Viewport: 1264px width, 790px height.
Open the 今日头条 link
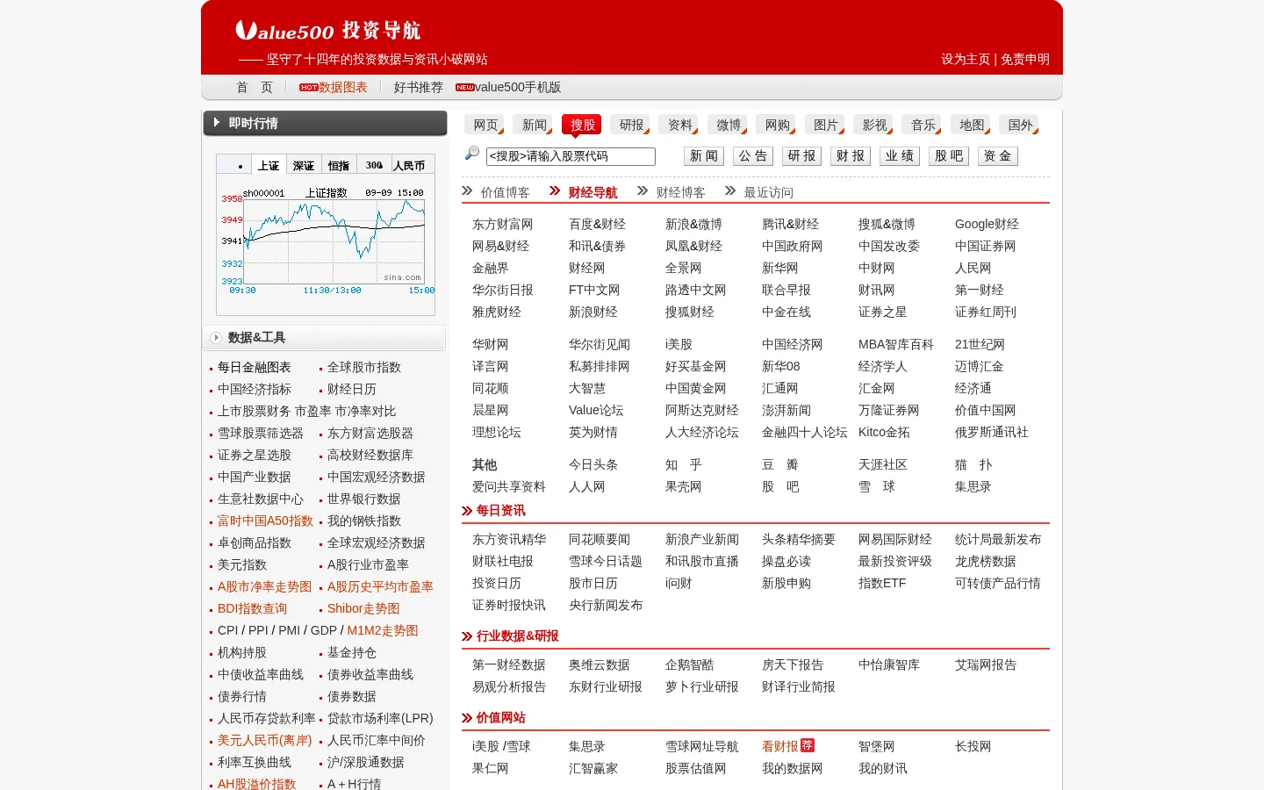point(592,464)
